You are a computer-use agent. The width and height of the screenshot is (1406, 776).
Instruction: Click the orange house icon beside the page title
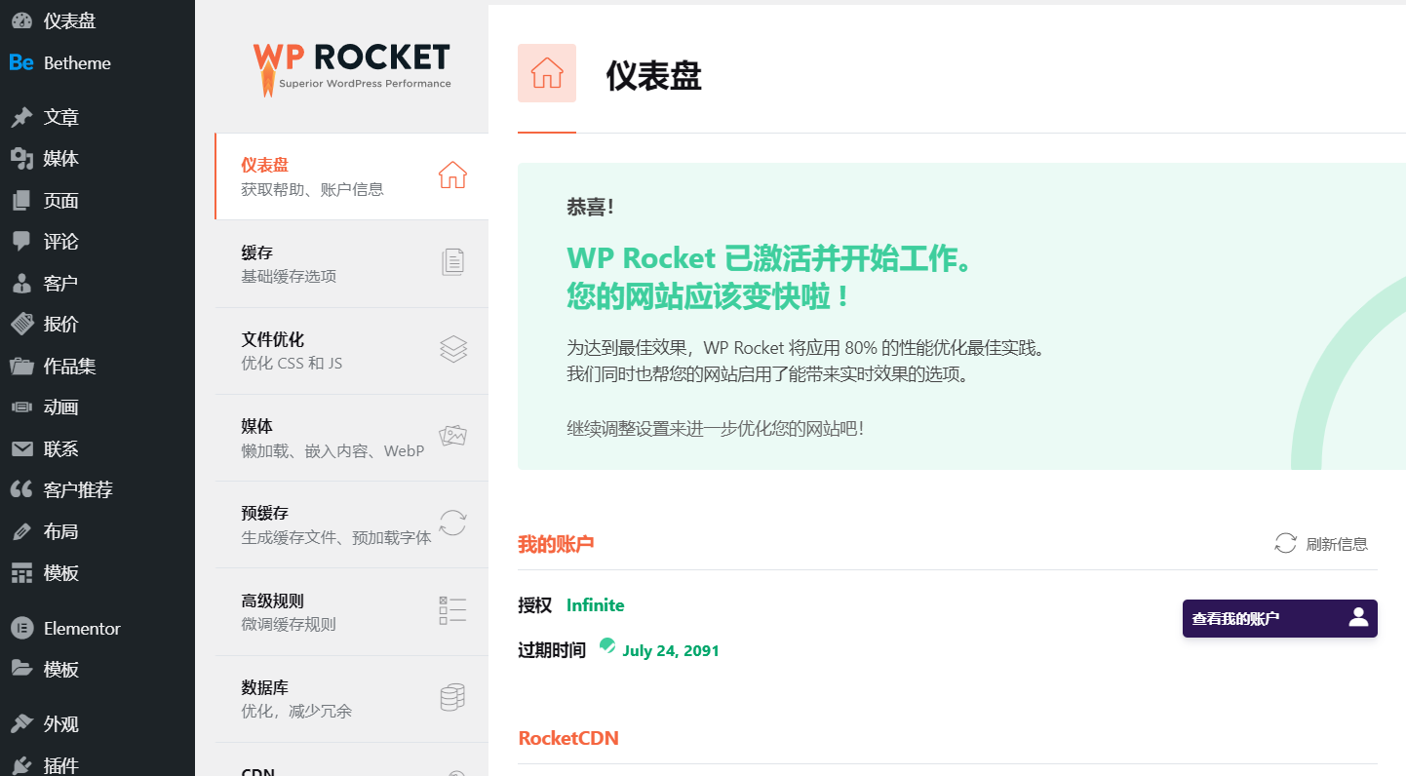pos(547,73)
